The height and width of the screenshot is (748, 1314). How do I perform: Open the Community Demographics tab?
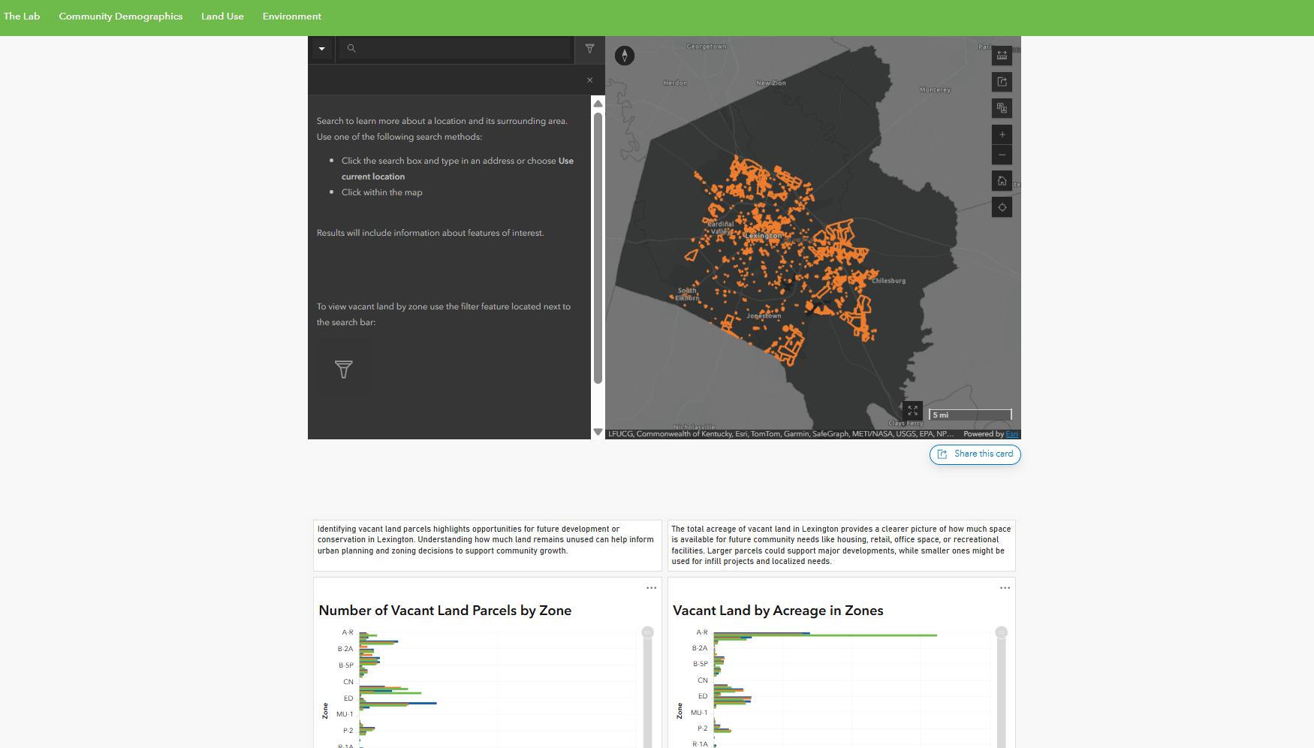(x=121, y=17)
